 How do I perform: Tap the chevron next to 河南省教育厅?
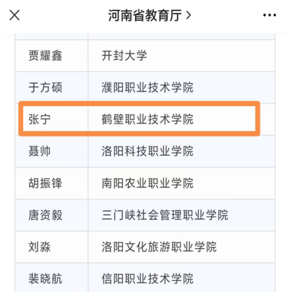pos(188,15)
